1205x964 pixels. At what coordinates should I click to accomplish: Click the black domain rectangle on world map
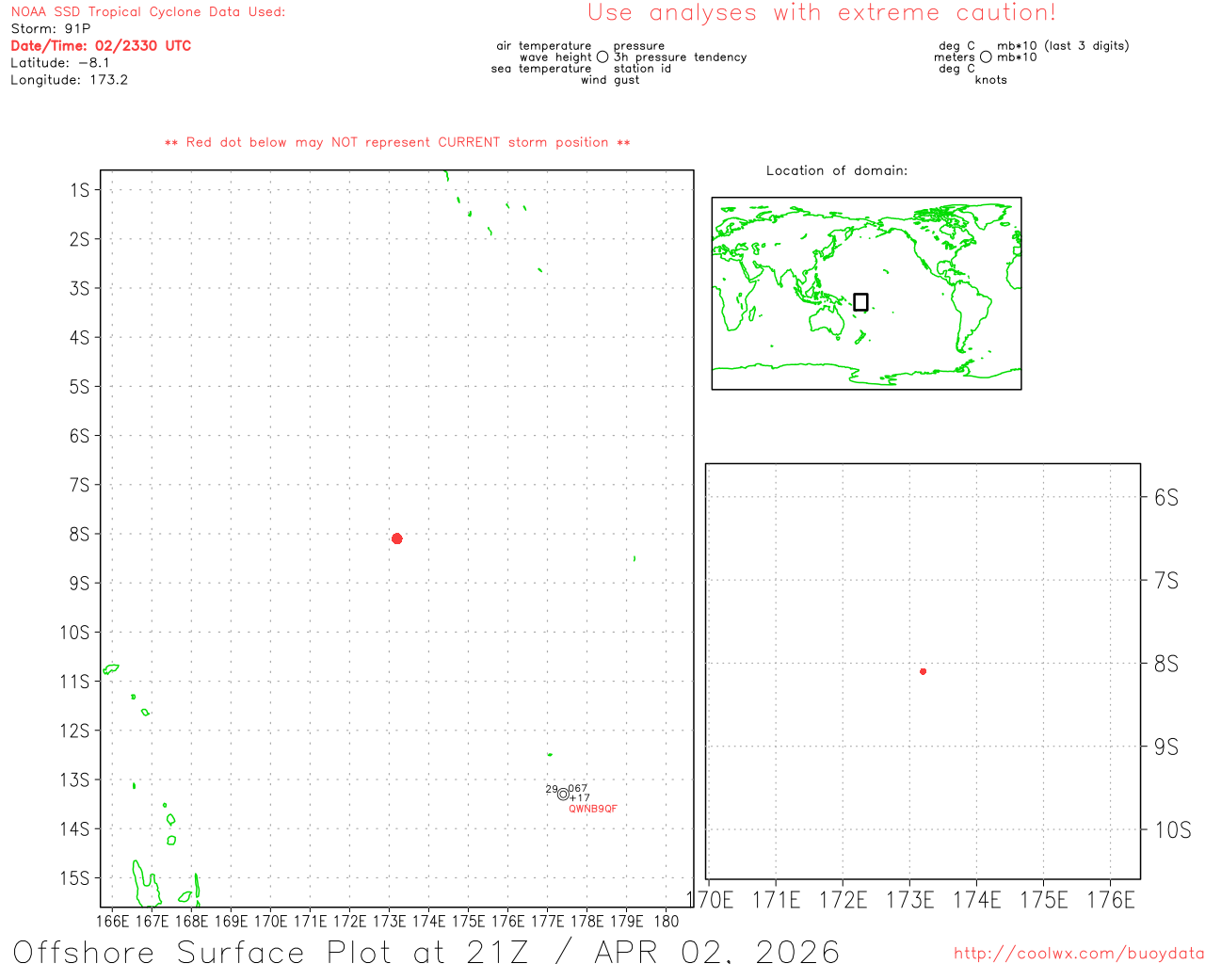click(860, 302)
